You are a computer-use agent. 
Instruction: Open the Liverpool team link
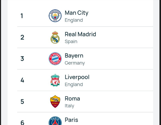coord(77,77)
